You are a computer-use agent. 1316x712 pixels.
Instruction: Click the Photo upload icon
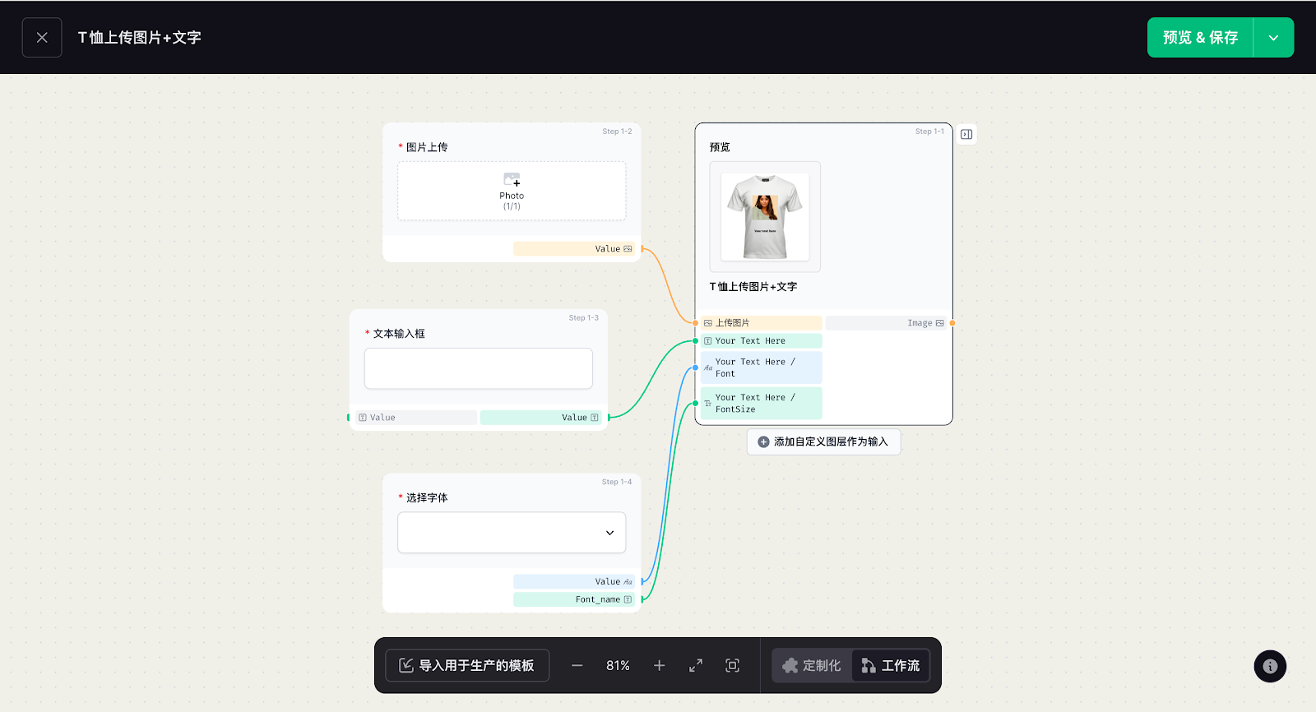click(x=512, y=180)
